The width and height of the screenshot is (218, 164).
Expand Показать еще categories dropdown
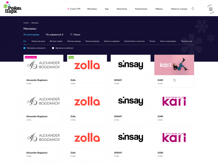(188, 41)
